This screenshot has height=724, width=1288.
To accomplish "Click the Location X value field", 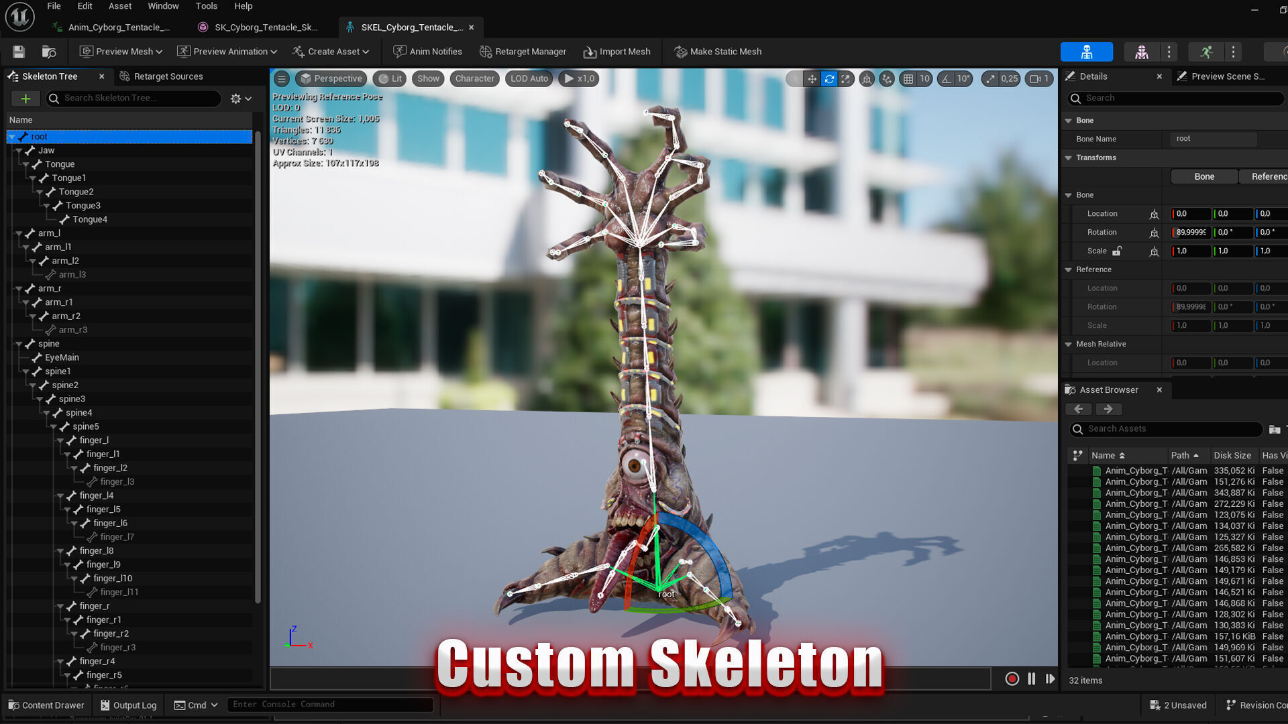I will (1191, 214).
